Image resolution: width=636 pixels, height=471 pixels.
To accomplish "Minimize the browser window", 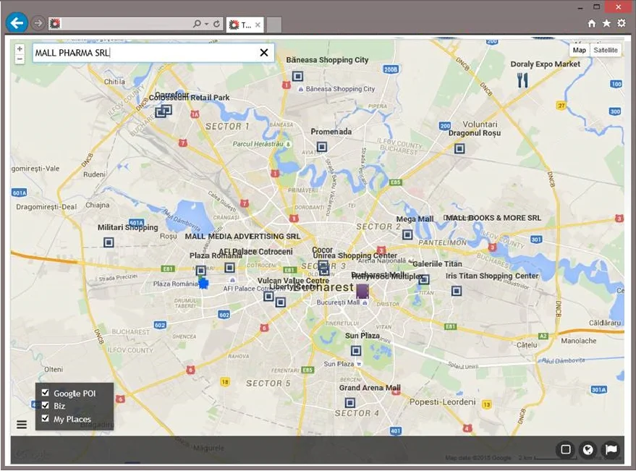I will click(x=580, y=7).
